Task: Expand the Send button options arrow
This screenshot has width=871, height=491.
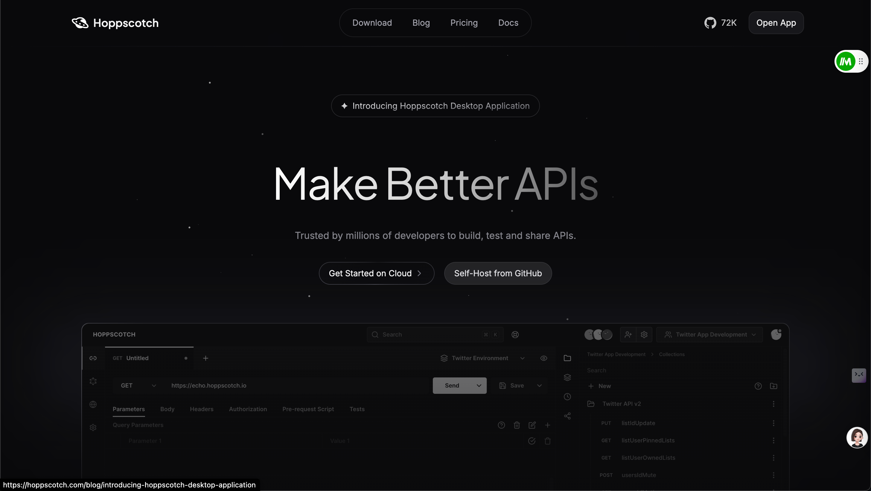Action: click(x=479, y=385)
